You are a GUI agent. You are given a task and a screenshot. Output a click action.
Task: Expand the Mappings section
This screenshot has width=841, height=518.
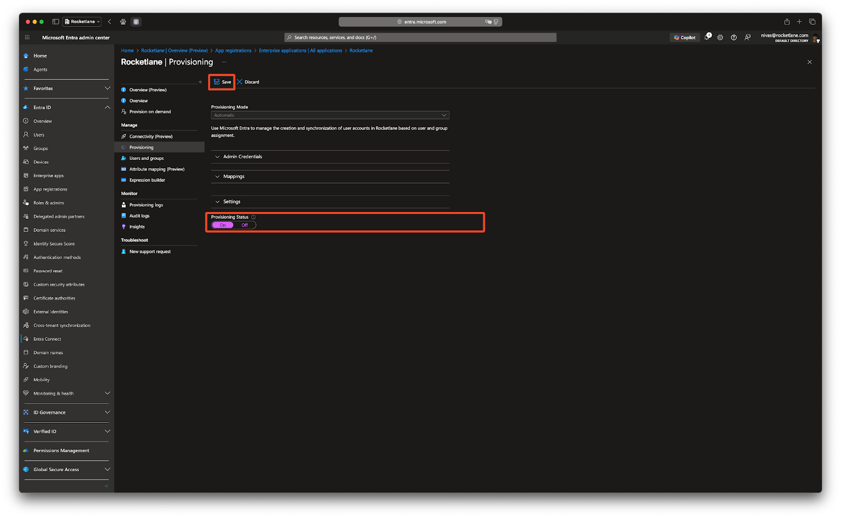tap(330, 177)
